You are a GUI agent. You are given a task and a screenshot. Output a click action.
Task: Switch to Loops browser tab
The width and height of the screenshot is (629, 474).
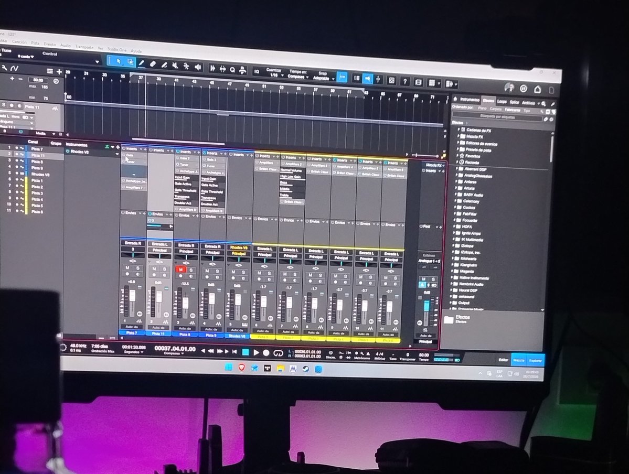[502, 101]
